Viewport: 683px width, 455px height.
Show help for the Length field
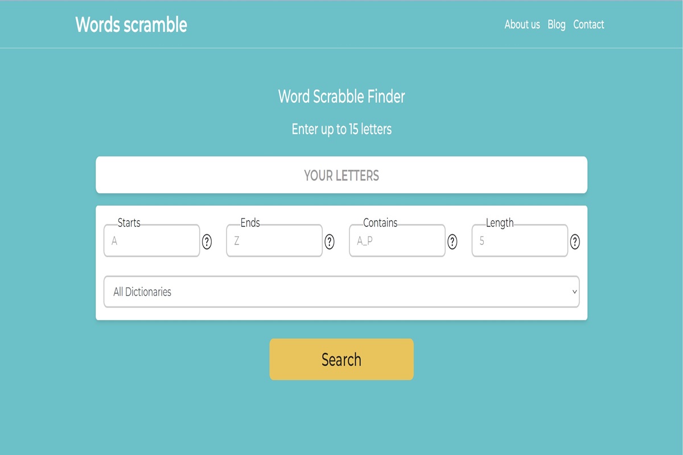(x=575, y=242)
